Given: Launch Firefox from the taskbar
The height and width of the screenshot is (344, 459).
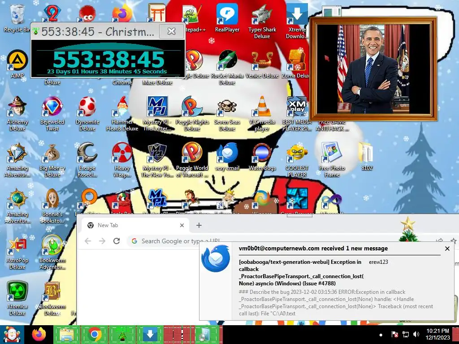Looking at the screenshot, I should 39,335.
